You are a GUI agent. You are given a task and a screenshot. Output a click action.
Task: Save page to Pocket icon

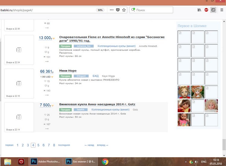tap(118, 10)
